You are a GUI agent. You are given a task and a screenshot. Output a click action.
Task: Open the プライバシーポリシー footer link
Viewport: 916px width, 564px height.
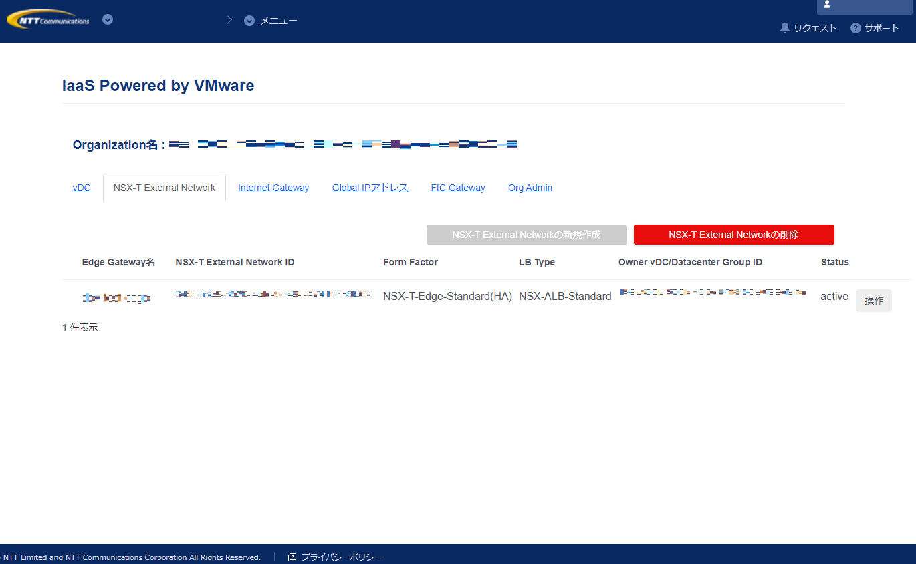click(335, 557)
